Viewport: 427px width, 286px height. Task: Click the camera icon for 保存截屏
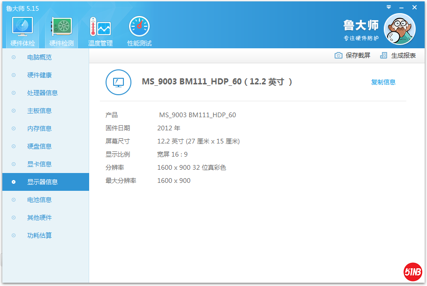tap(338, 55)
